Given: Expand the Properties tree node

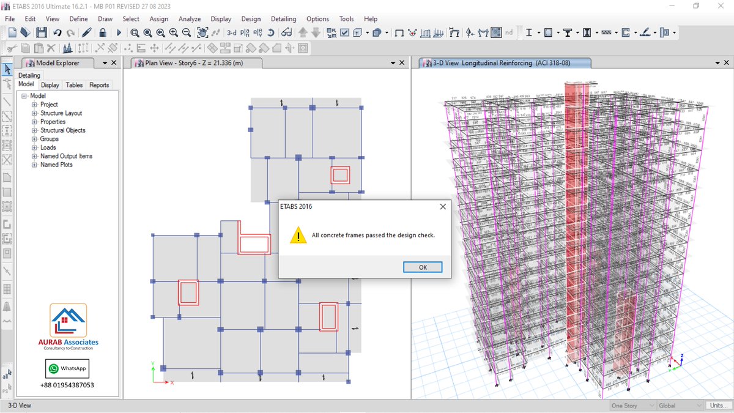Looking at the screenshot, I should click(35, 122).
